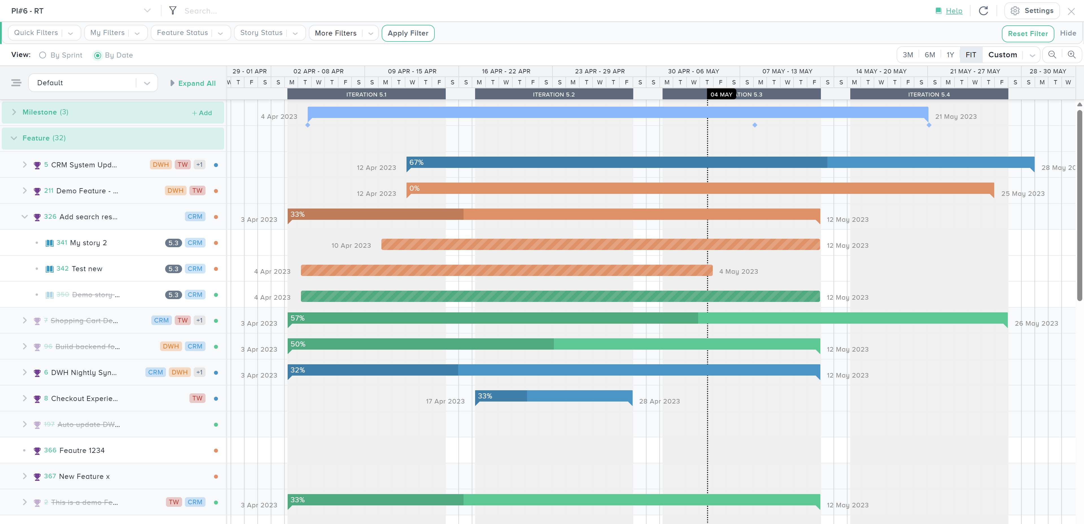Select the By Date radio button

(x=98, y=55)
